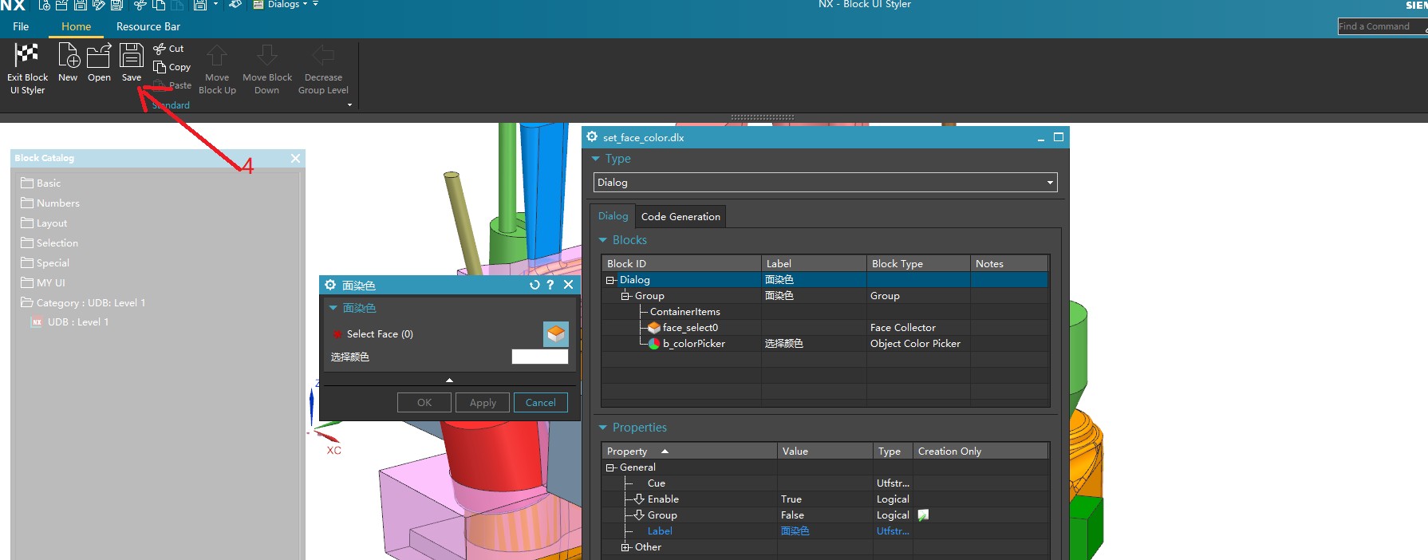The image size is (1428, 560).
Task: Create a new dialog with New icon
Action: 68,56
